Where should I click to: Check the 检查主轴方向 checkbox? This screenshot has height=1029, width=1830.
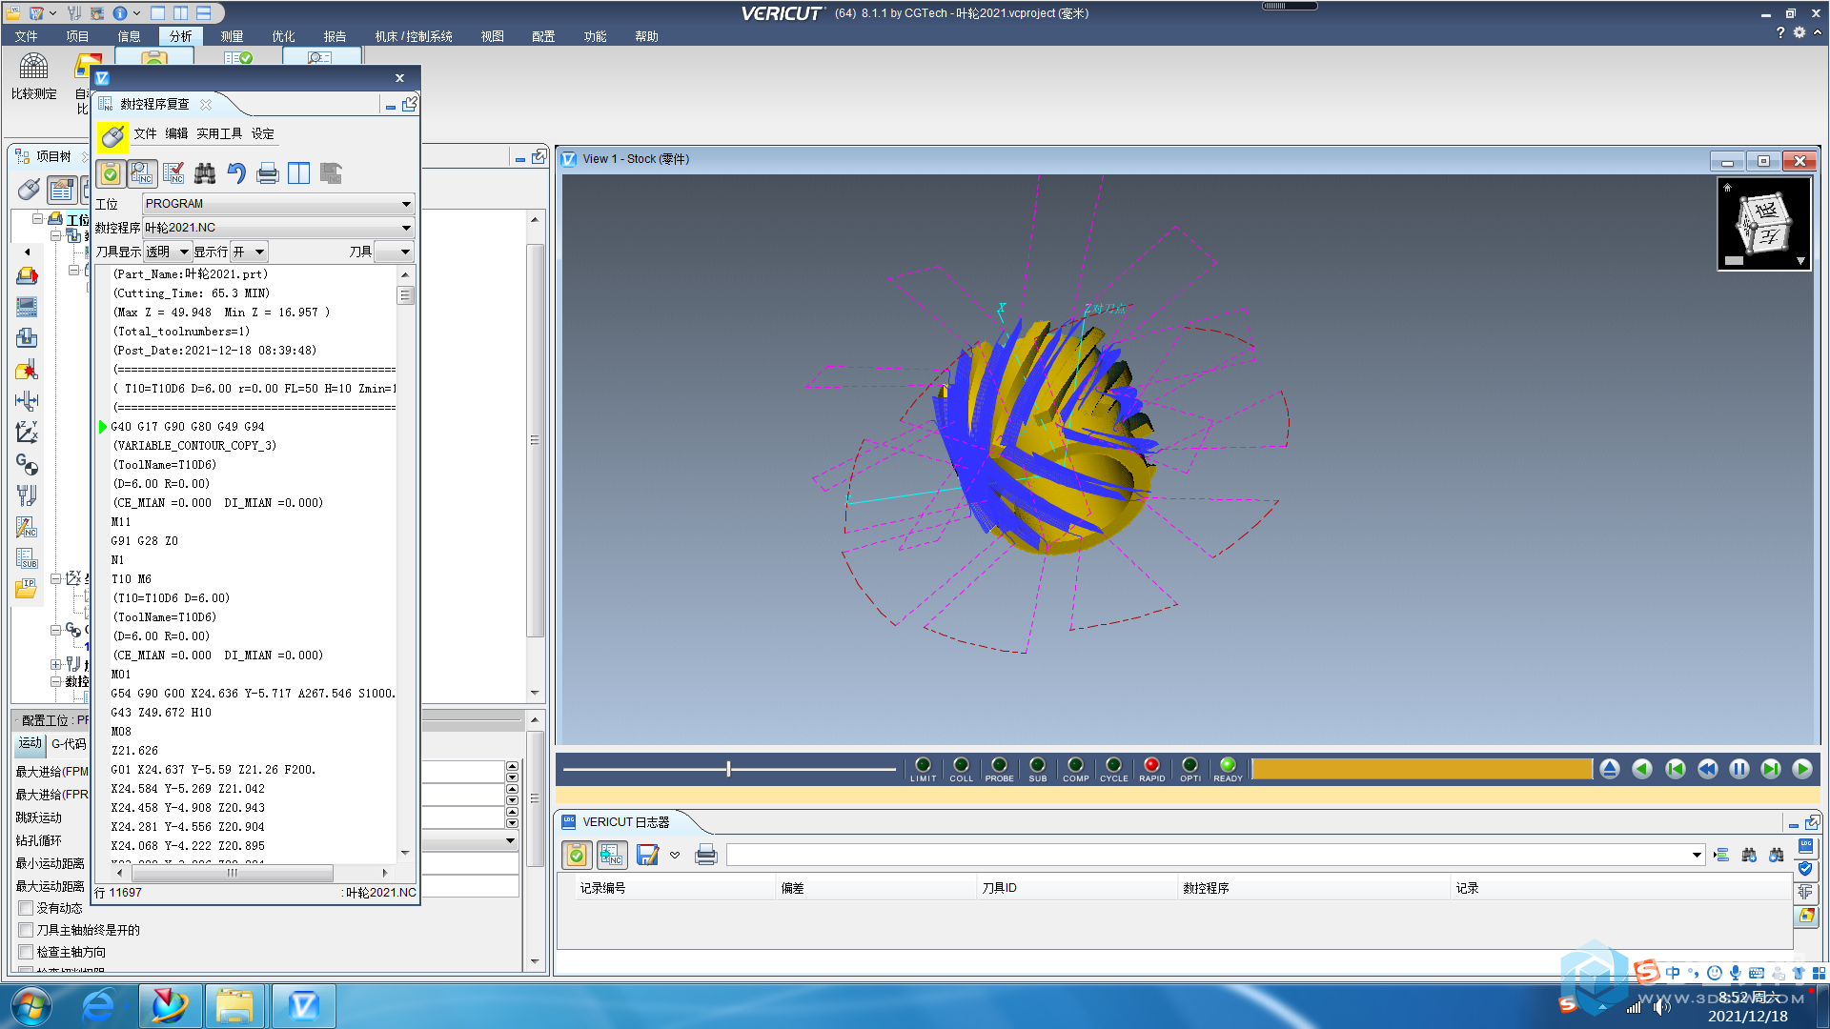26,952
